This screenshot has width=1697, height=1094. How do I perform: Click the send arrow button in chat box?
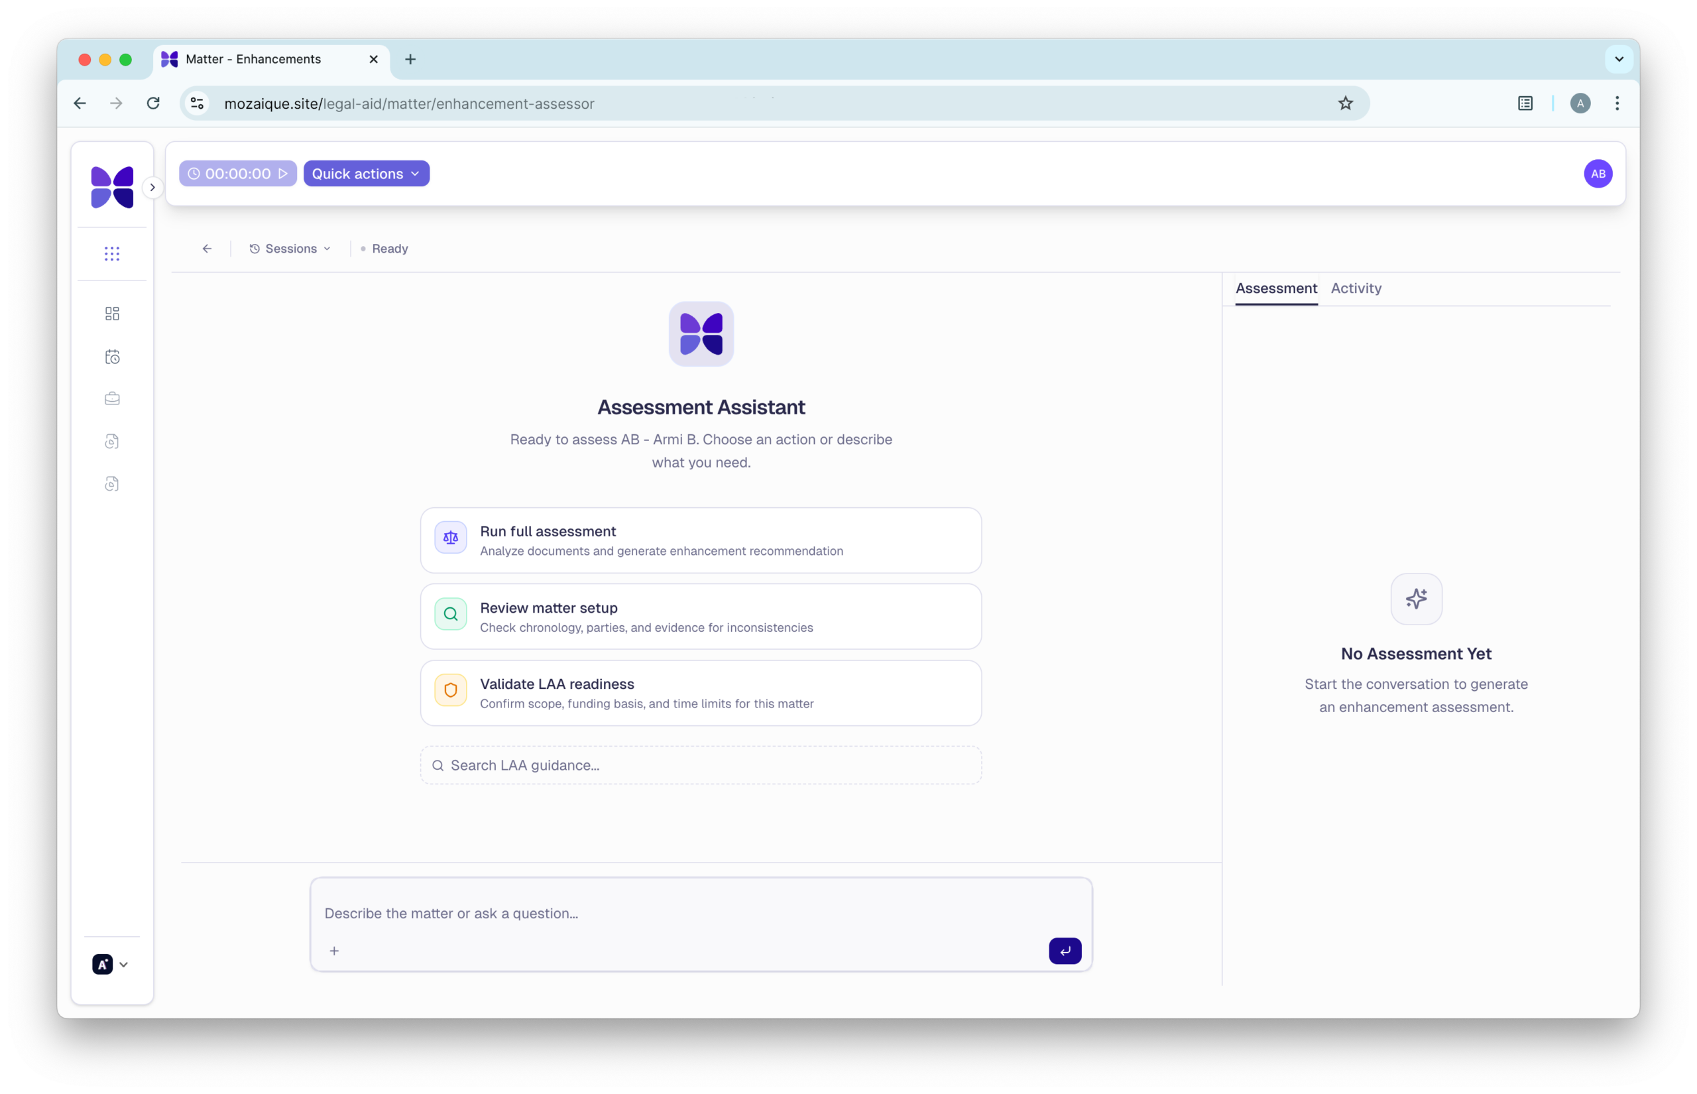[1065, 951]
